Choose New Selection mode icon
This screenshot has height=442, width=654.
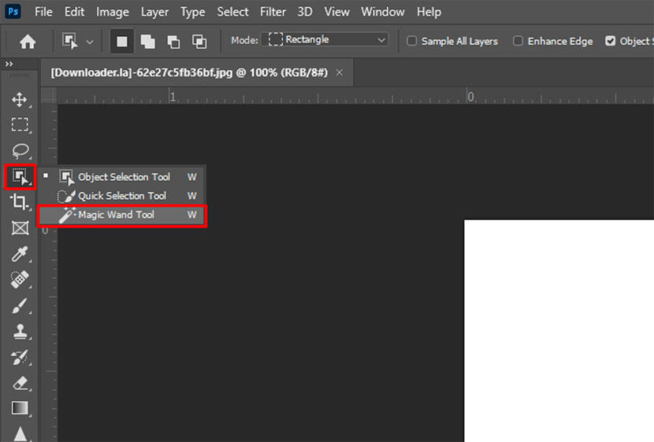(122, 41)
